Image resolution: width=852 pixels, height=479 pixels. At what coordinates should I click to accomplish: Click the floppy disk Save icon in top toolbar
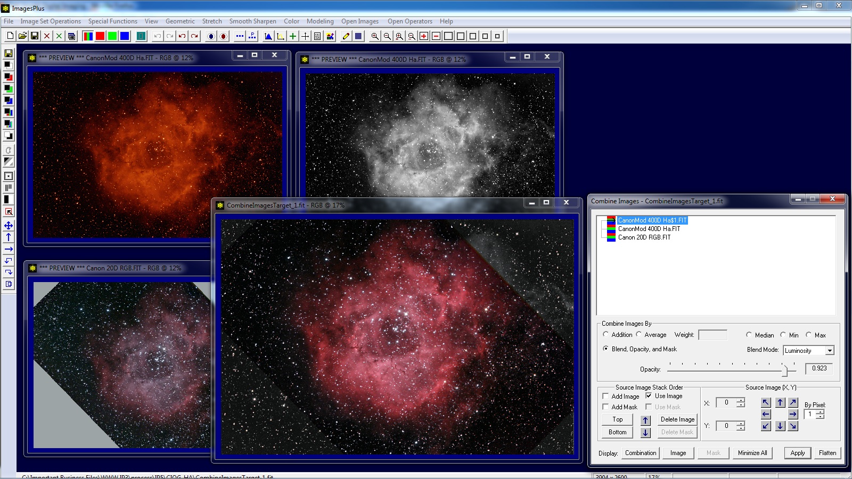pos(35,36)
